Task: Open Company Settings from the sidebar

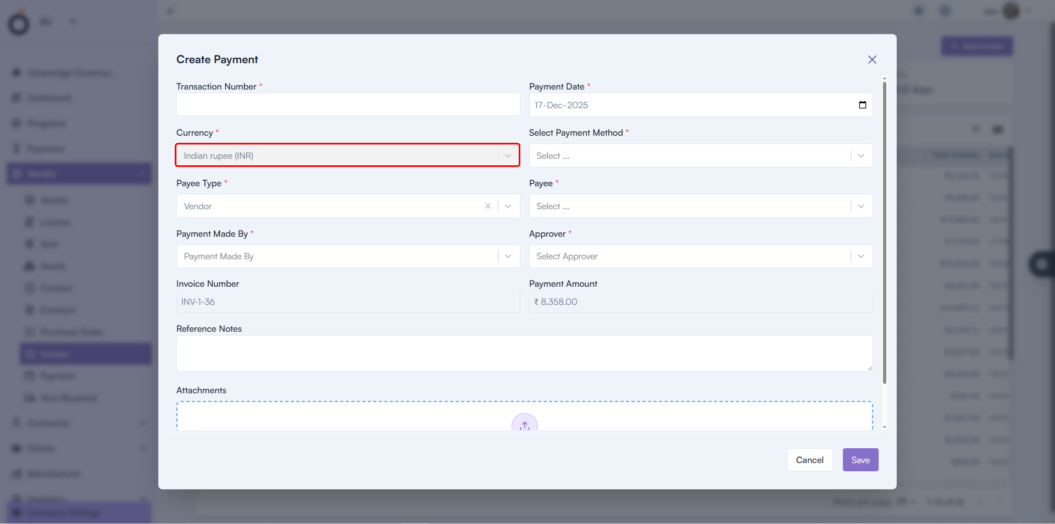Action: [62, 513]
